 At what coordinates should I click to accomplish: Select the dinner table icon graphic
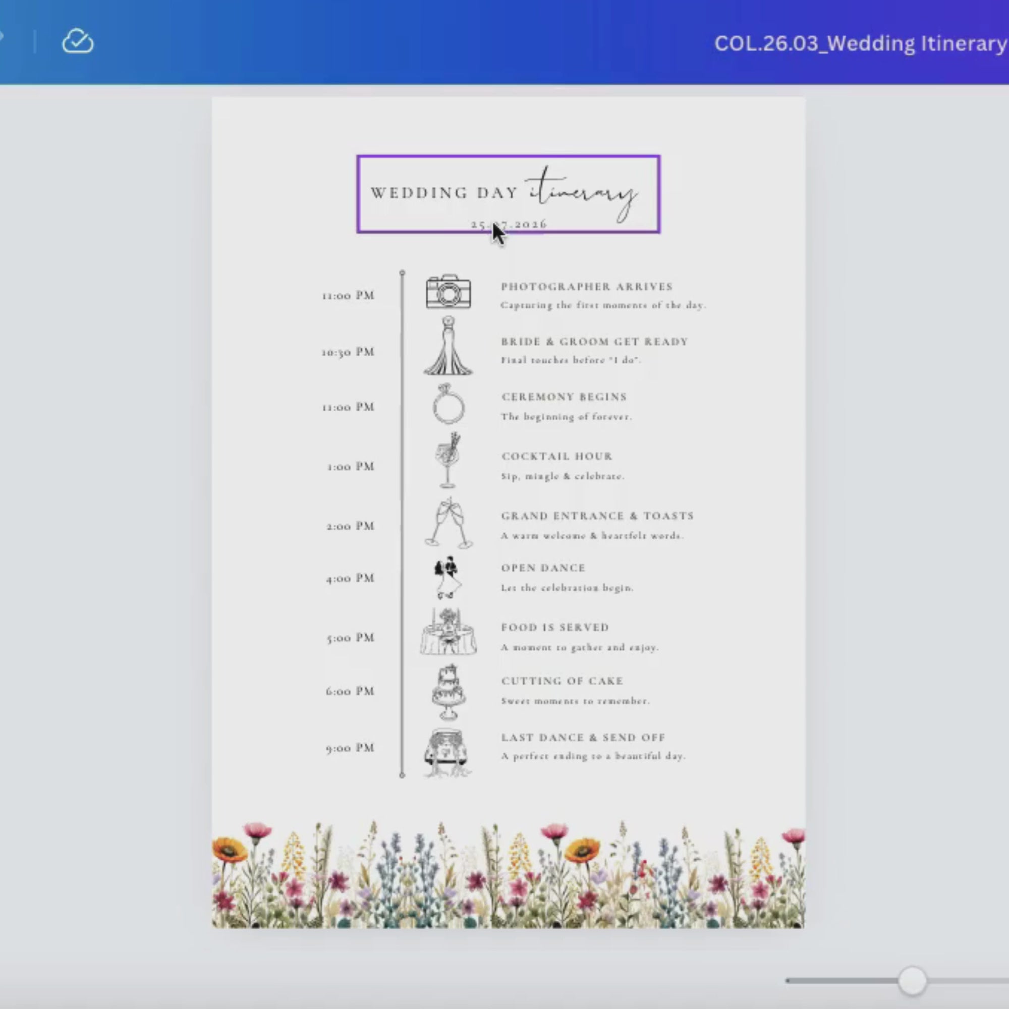[448, 632]
